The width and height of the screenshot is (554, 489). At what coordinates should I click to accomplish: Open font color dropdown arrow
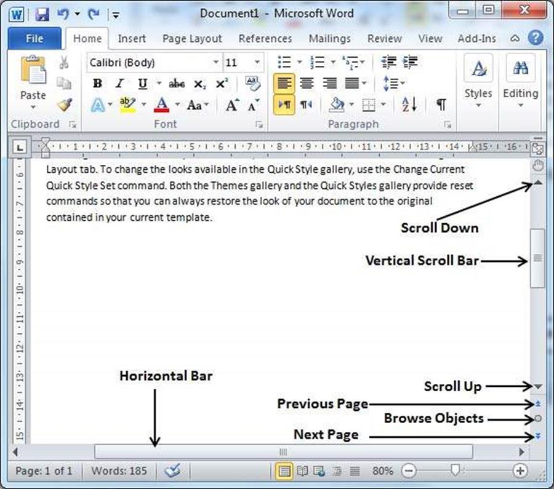click(177, 105)
